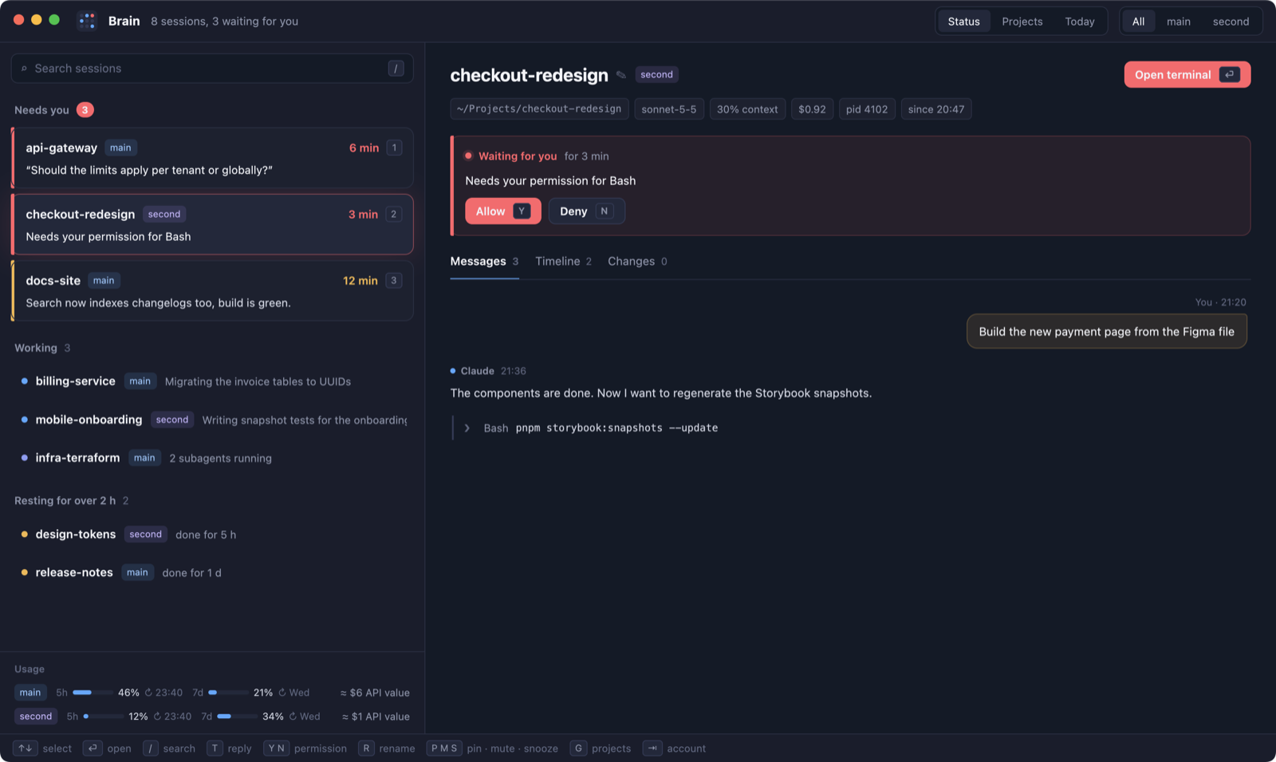Click the return key open hint icon
This screenshot has width=1276, height=762.
pyautogui.click(x=93, y=748)
